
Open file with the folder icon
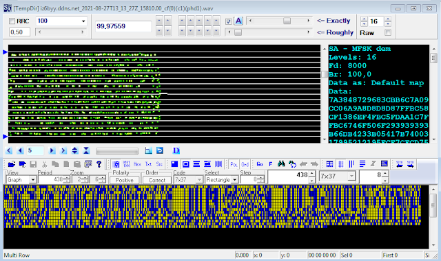pos(12,164)
